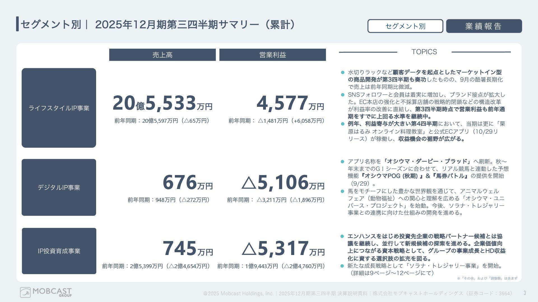Select the ライフスタイルIP事業 segment box
Image resolution: width=538 pixels, height=302 pixels.
[59, 108]
